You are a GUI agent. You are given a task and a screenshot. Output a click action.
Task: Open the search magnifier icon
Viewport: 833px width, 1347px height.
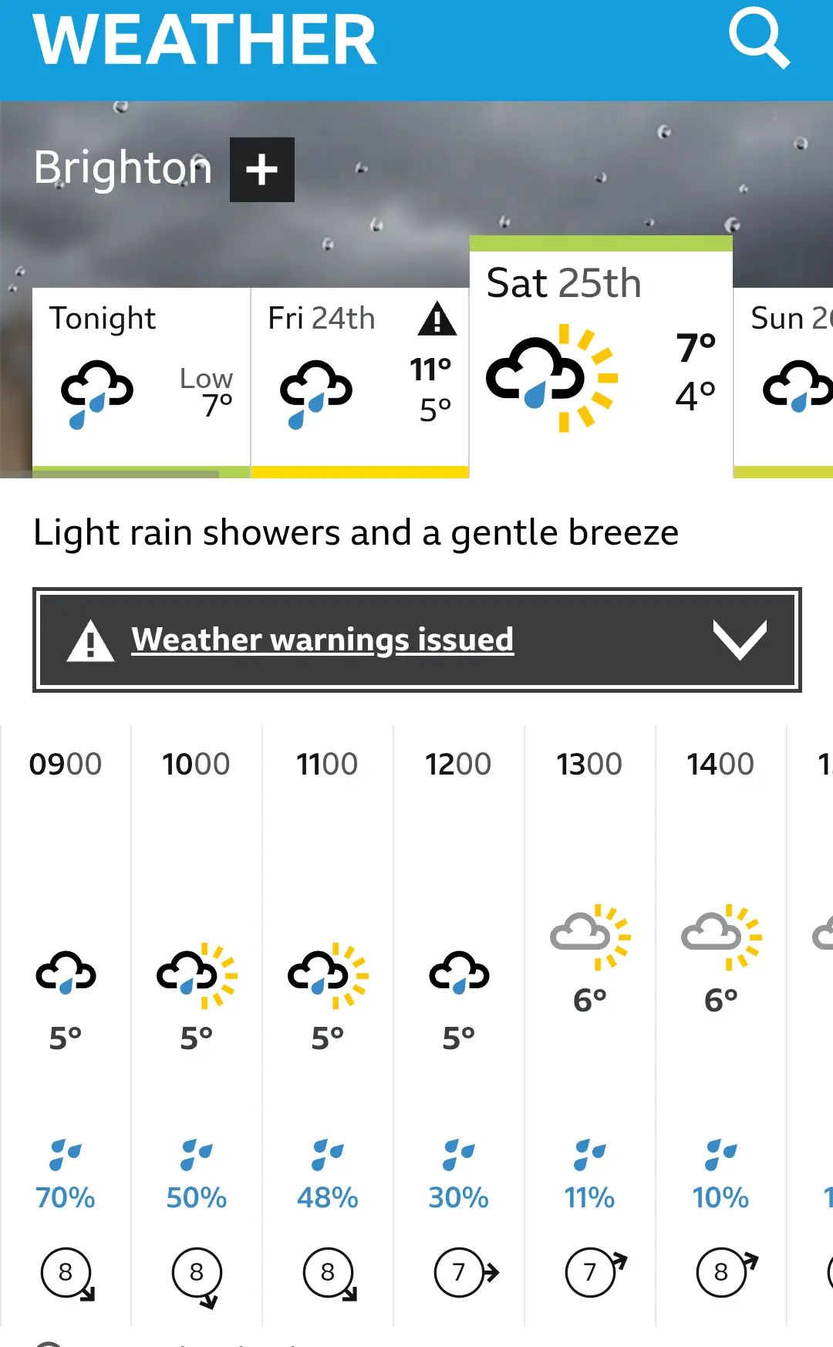pos(759,38)
